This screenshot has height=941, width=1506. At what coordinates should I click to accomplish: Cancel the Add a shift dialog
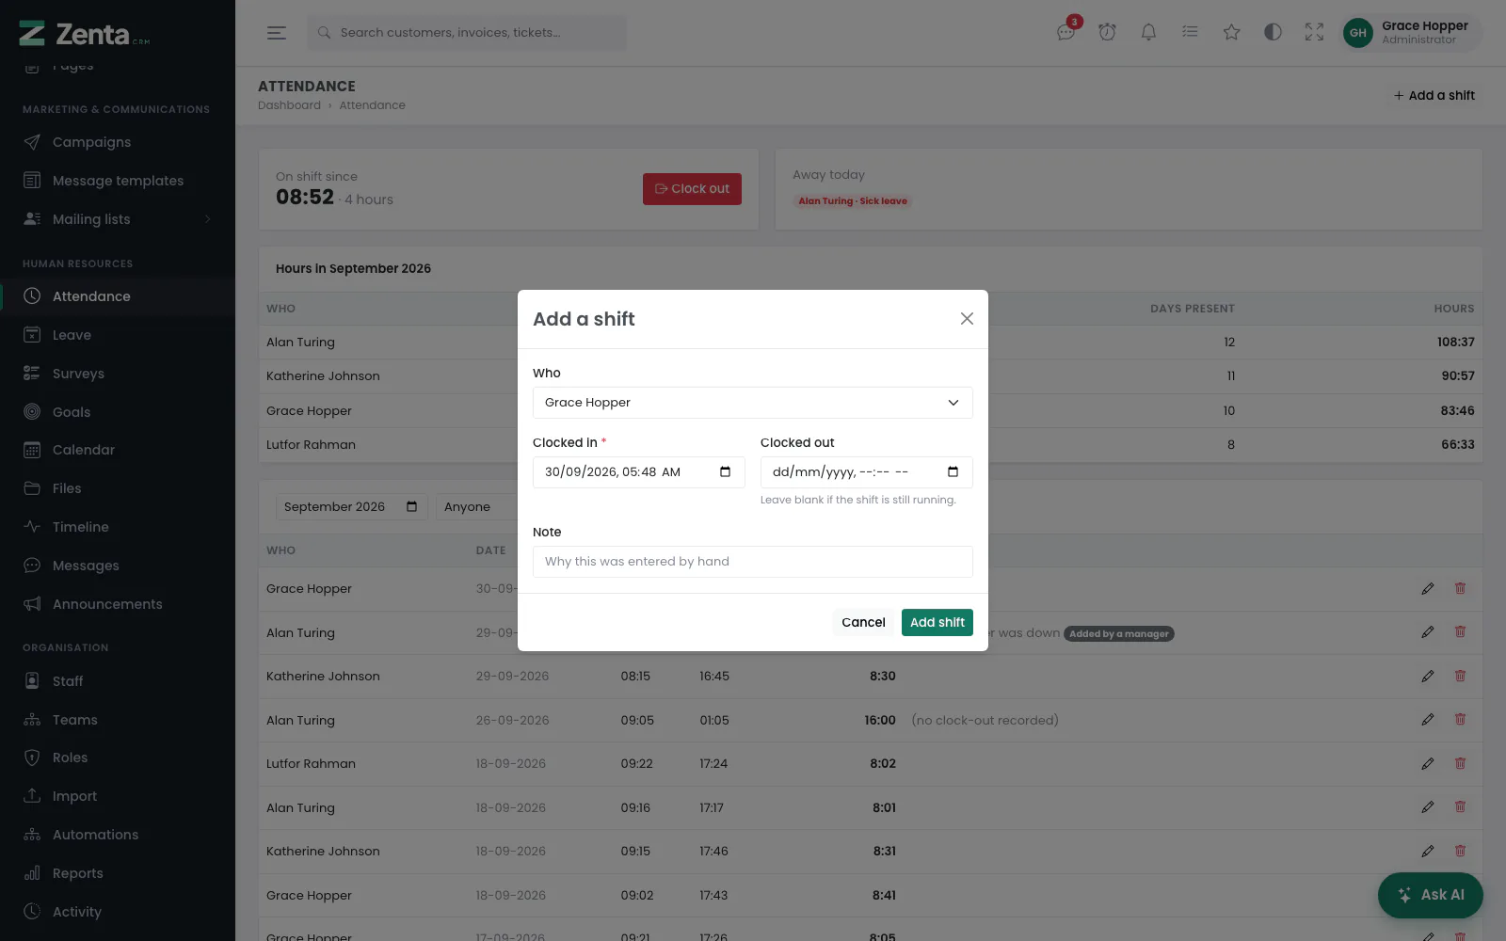(863, 622)
